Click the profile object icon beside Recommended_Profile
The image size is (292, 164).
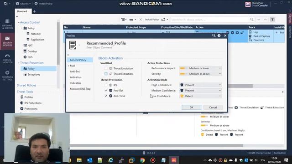[x=73, y=45]
